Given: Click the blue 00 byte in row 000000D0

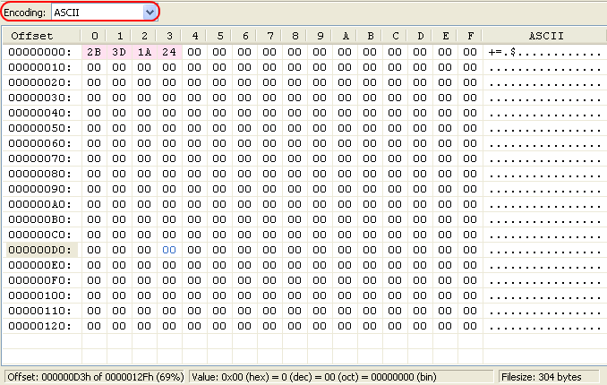Looking at the screenshot, I should (x=169, y=250).
